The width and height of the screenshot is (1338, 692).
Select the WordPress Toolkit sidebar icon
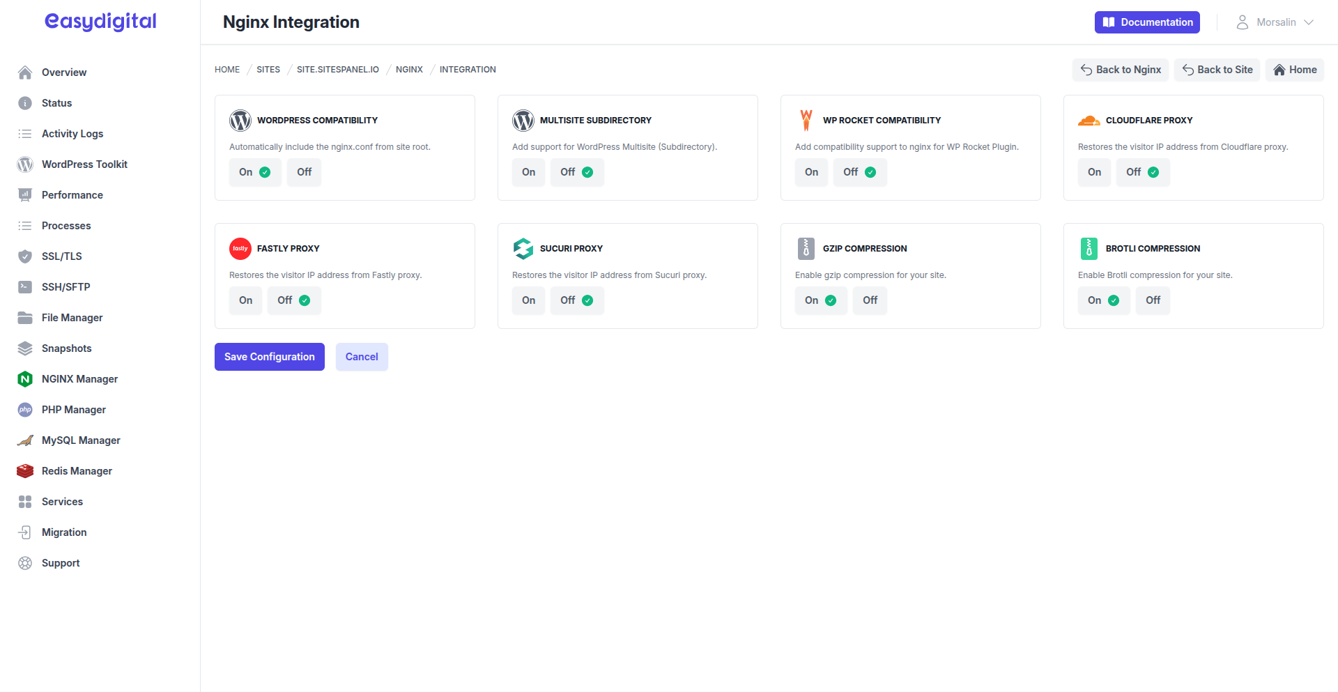pyautogui.click(x=25, y=164)
